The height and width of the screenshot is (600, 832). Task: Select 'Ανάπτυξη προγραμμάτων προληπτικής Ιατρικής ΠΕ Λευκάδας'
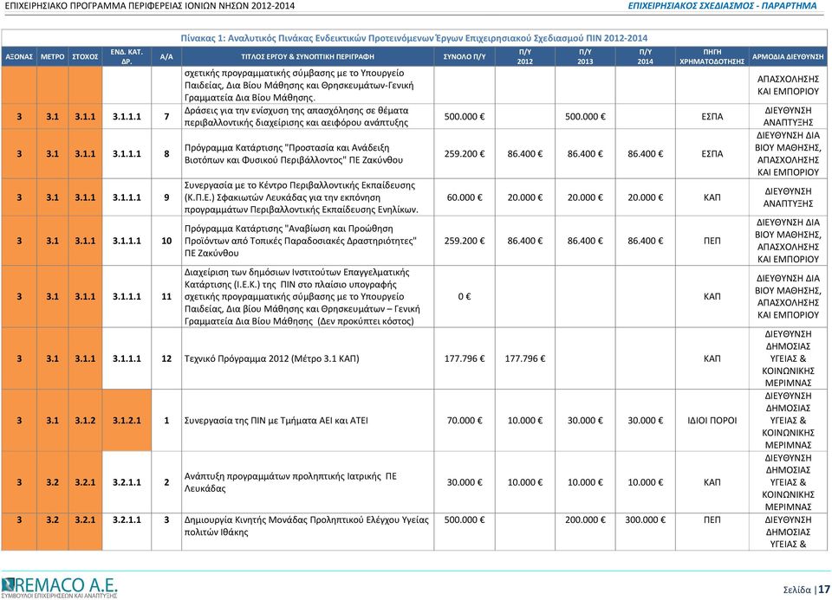[290, 482]
